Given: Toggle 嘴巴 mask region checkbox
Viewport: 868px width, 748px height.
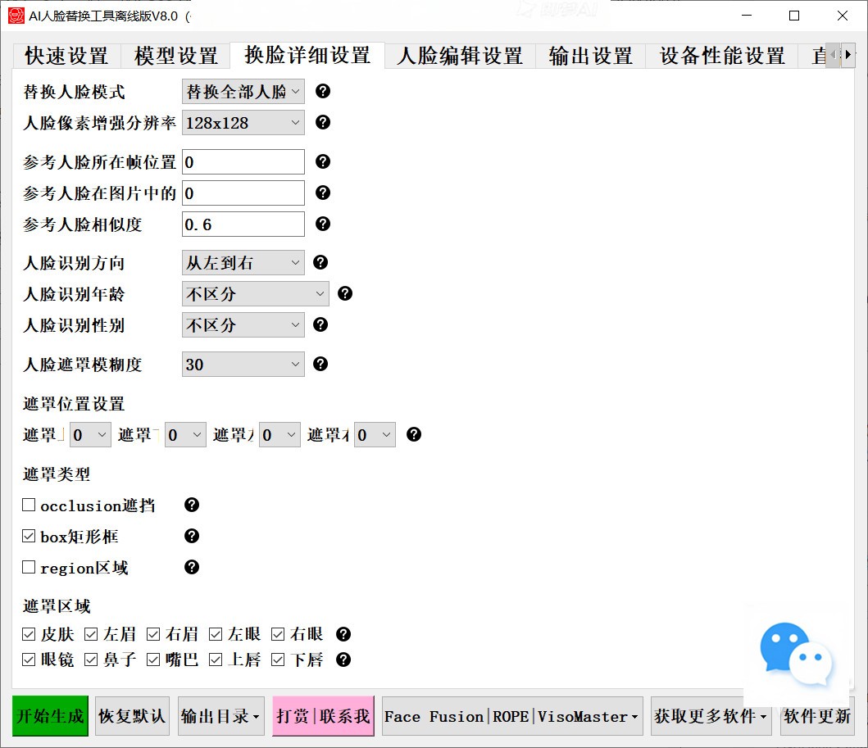Looking at the screenshot, I should point(153,660).
